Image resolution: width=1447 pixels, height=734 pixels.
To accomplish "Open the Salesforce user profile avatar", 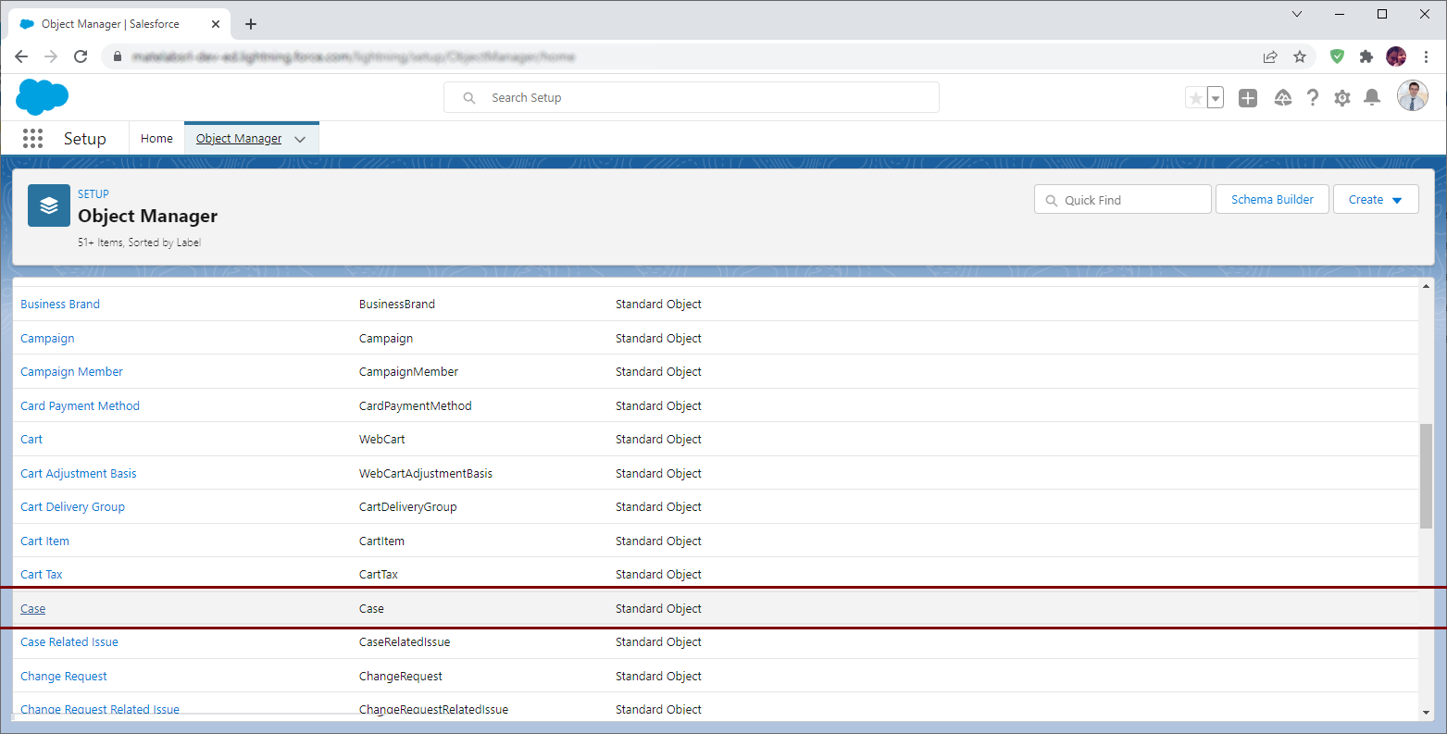I will pos(1412,95).
